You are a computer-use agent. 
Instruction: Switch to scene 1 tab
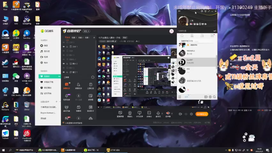[74, 37]
